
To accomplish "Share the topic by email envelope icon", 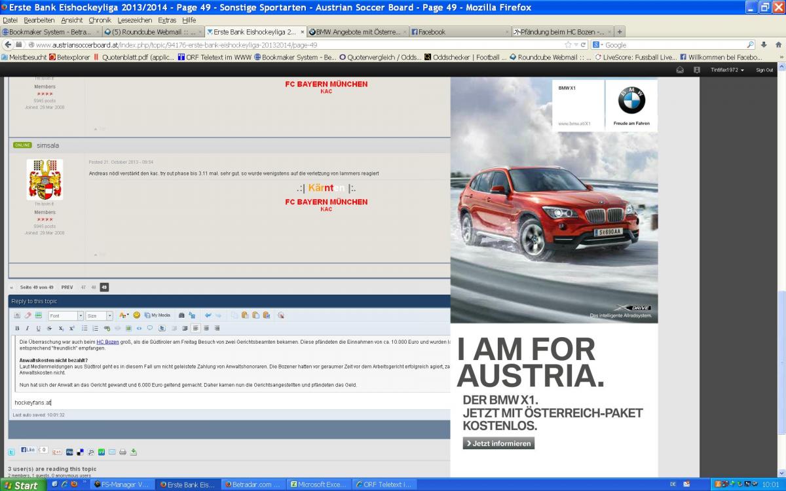I will click(x=112, y=452).
